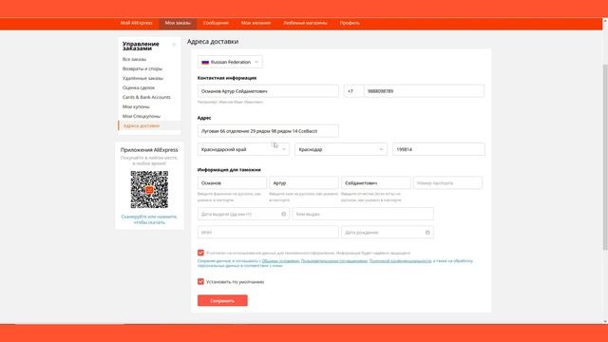Screen dimensions: 608x342
Task: Select Адреса доставки in sidebar
Action: click(x=142, y=125)
